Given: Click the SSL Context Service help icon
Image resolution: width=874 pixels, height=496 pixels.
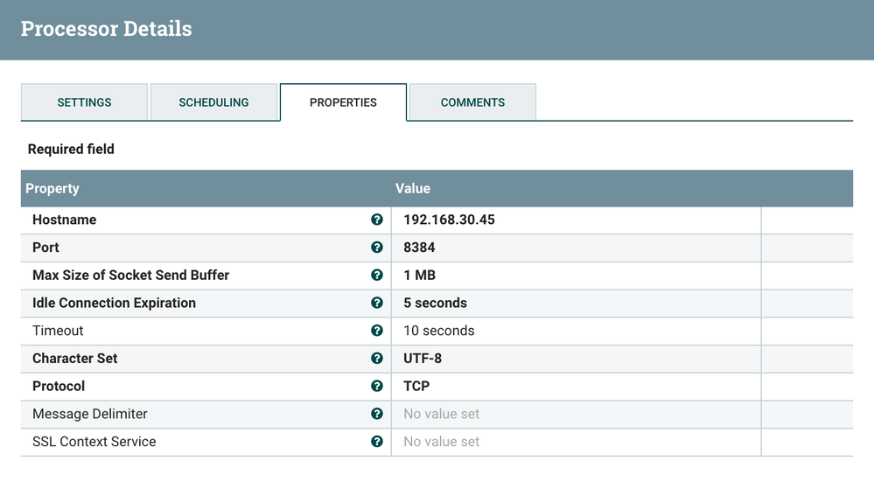Looking at the screenshot, I should [x=377, y=442].
